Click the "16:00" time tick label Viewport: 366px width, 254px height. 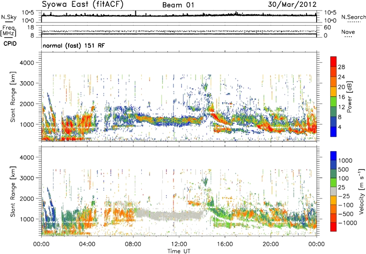click(225, 244)
